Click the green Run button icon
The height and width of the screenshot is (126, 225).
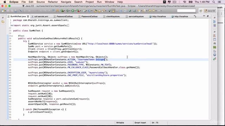(73, 11)
